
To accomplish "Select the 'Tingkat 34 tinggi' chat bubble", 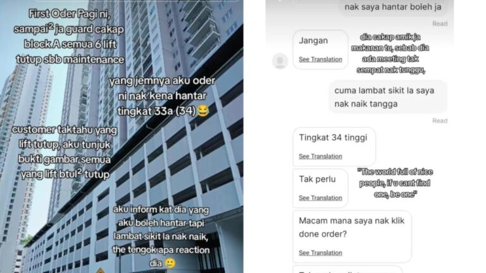I will [334, 147].
